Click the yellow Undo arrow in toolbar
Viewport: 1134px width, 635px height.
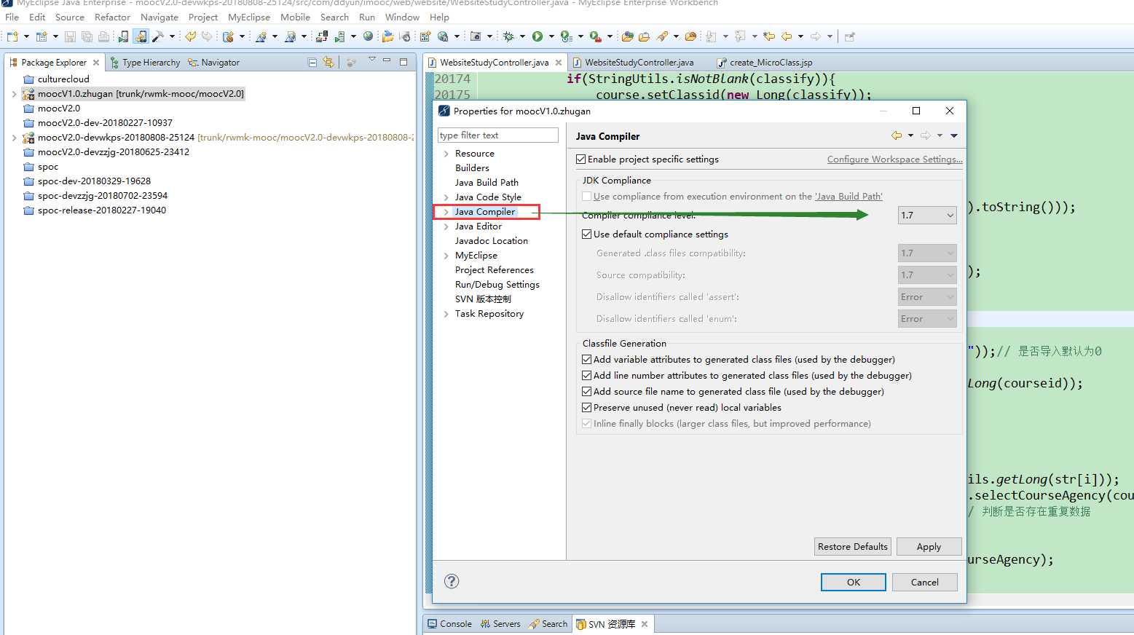(190, 36)
